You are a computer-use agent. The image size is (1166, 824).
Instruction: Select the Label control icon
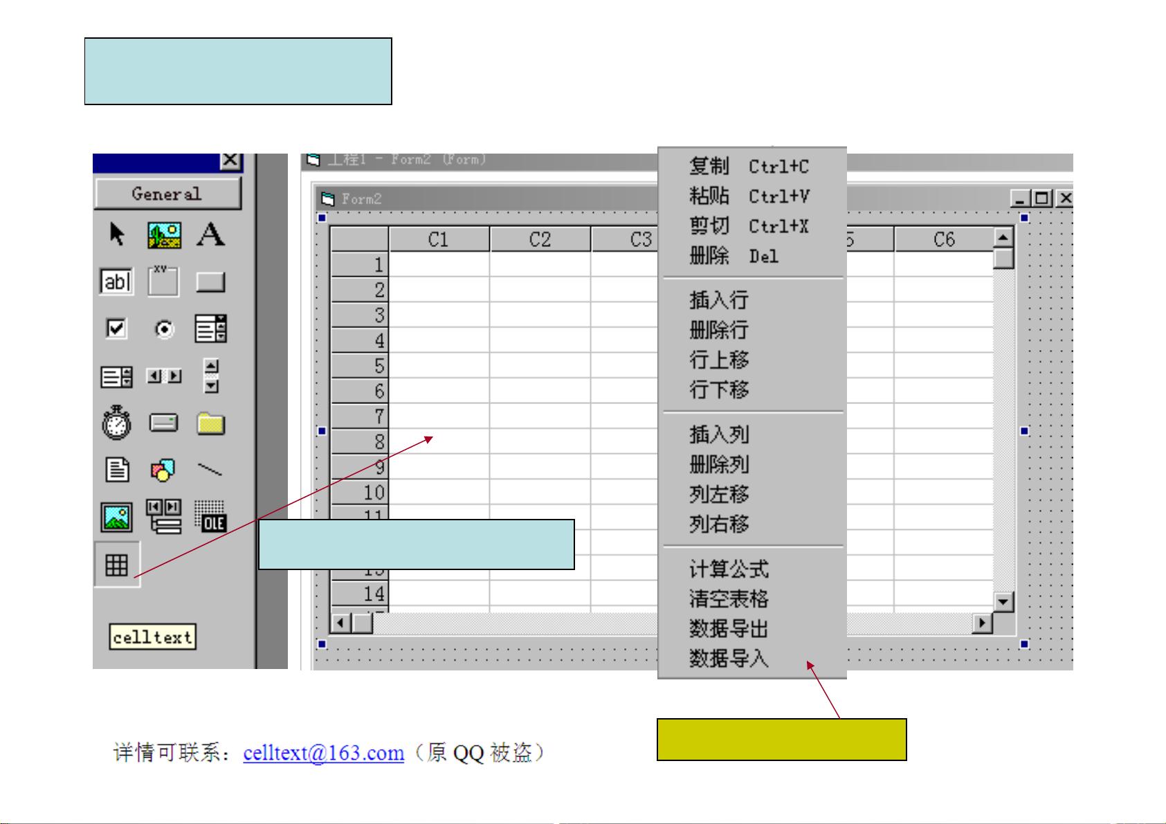tap(210, 235)
